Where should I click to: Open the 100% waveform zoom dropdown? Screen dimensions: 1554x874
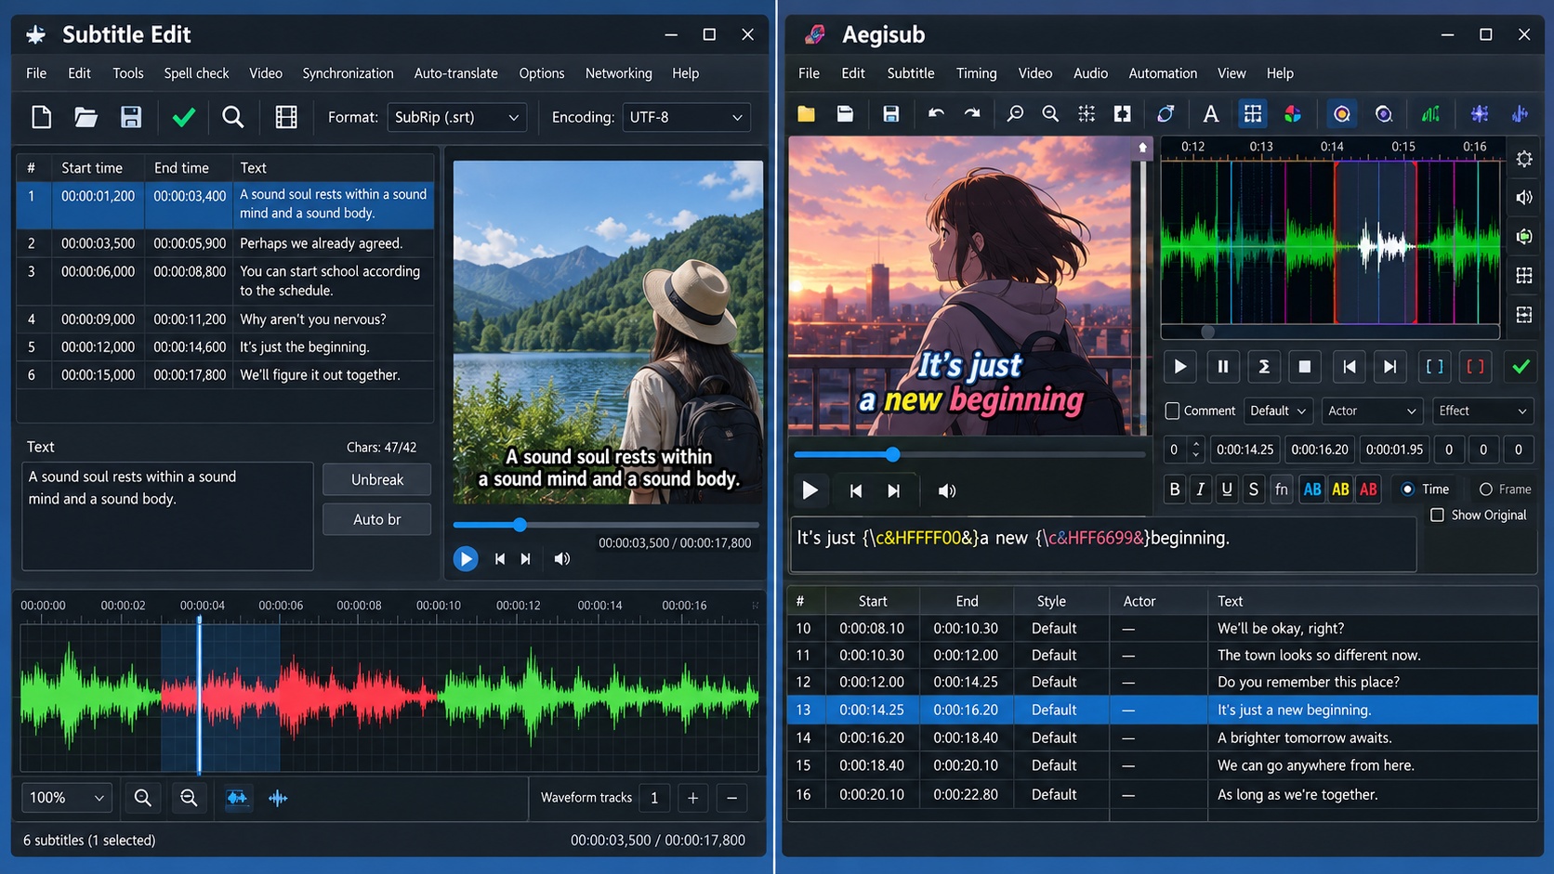coord(66,798)
